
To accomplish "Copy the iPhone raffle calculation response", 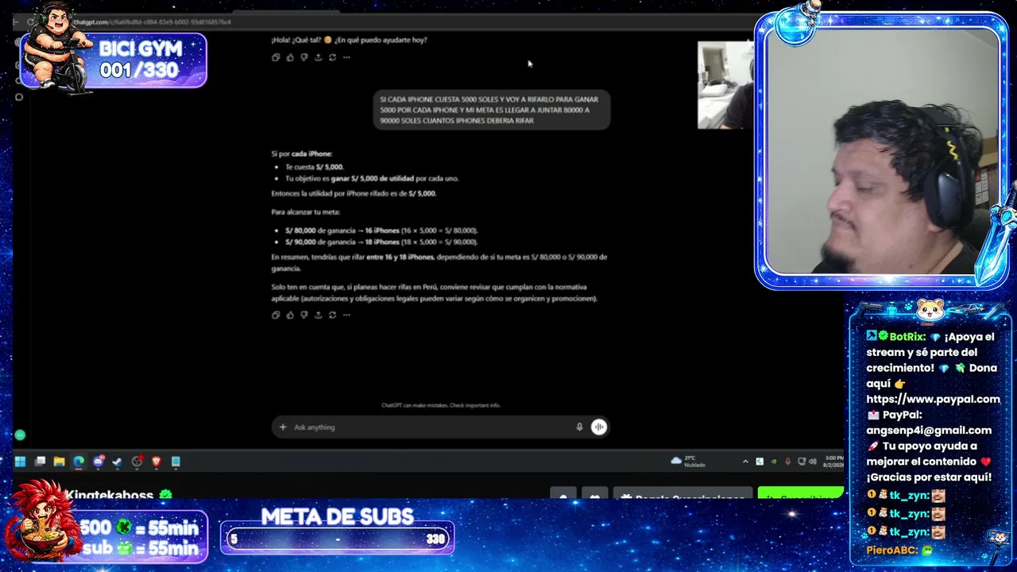I will click(x=276, y=315).
